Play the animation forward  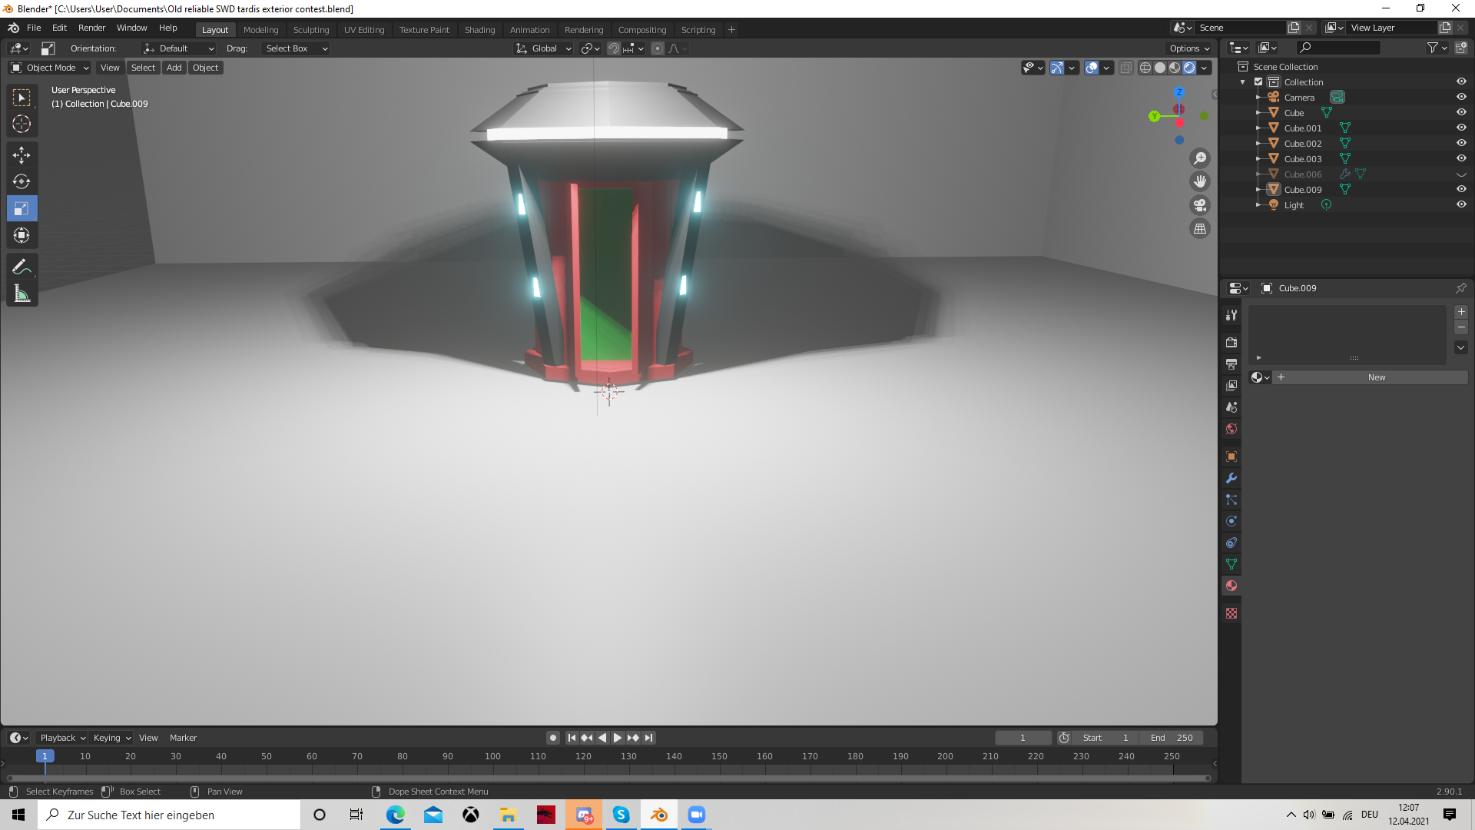coord(617,738)
